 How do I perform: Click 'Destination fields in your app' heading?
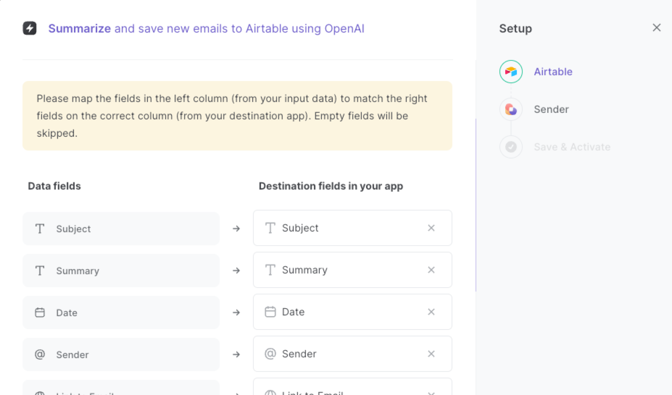tap(331, 186)
